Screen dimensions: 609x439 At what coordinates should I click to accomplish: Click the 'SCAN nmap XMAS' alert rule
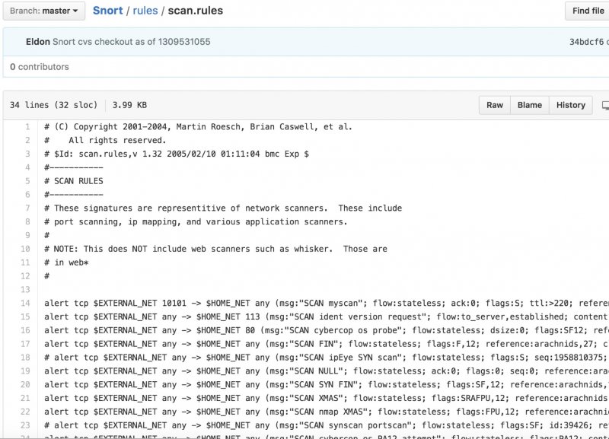pyautogui.click(x=327, y=412)
